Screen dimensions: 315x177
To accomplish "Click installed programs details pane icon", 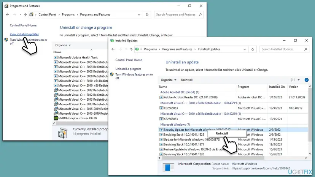I will (63, 133).
